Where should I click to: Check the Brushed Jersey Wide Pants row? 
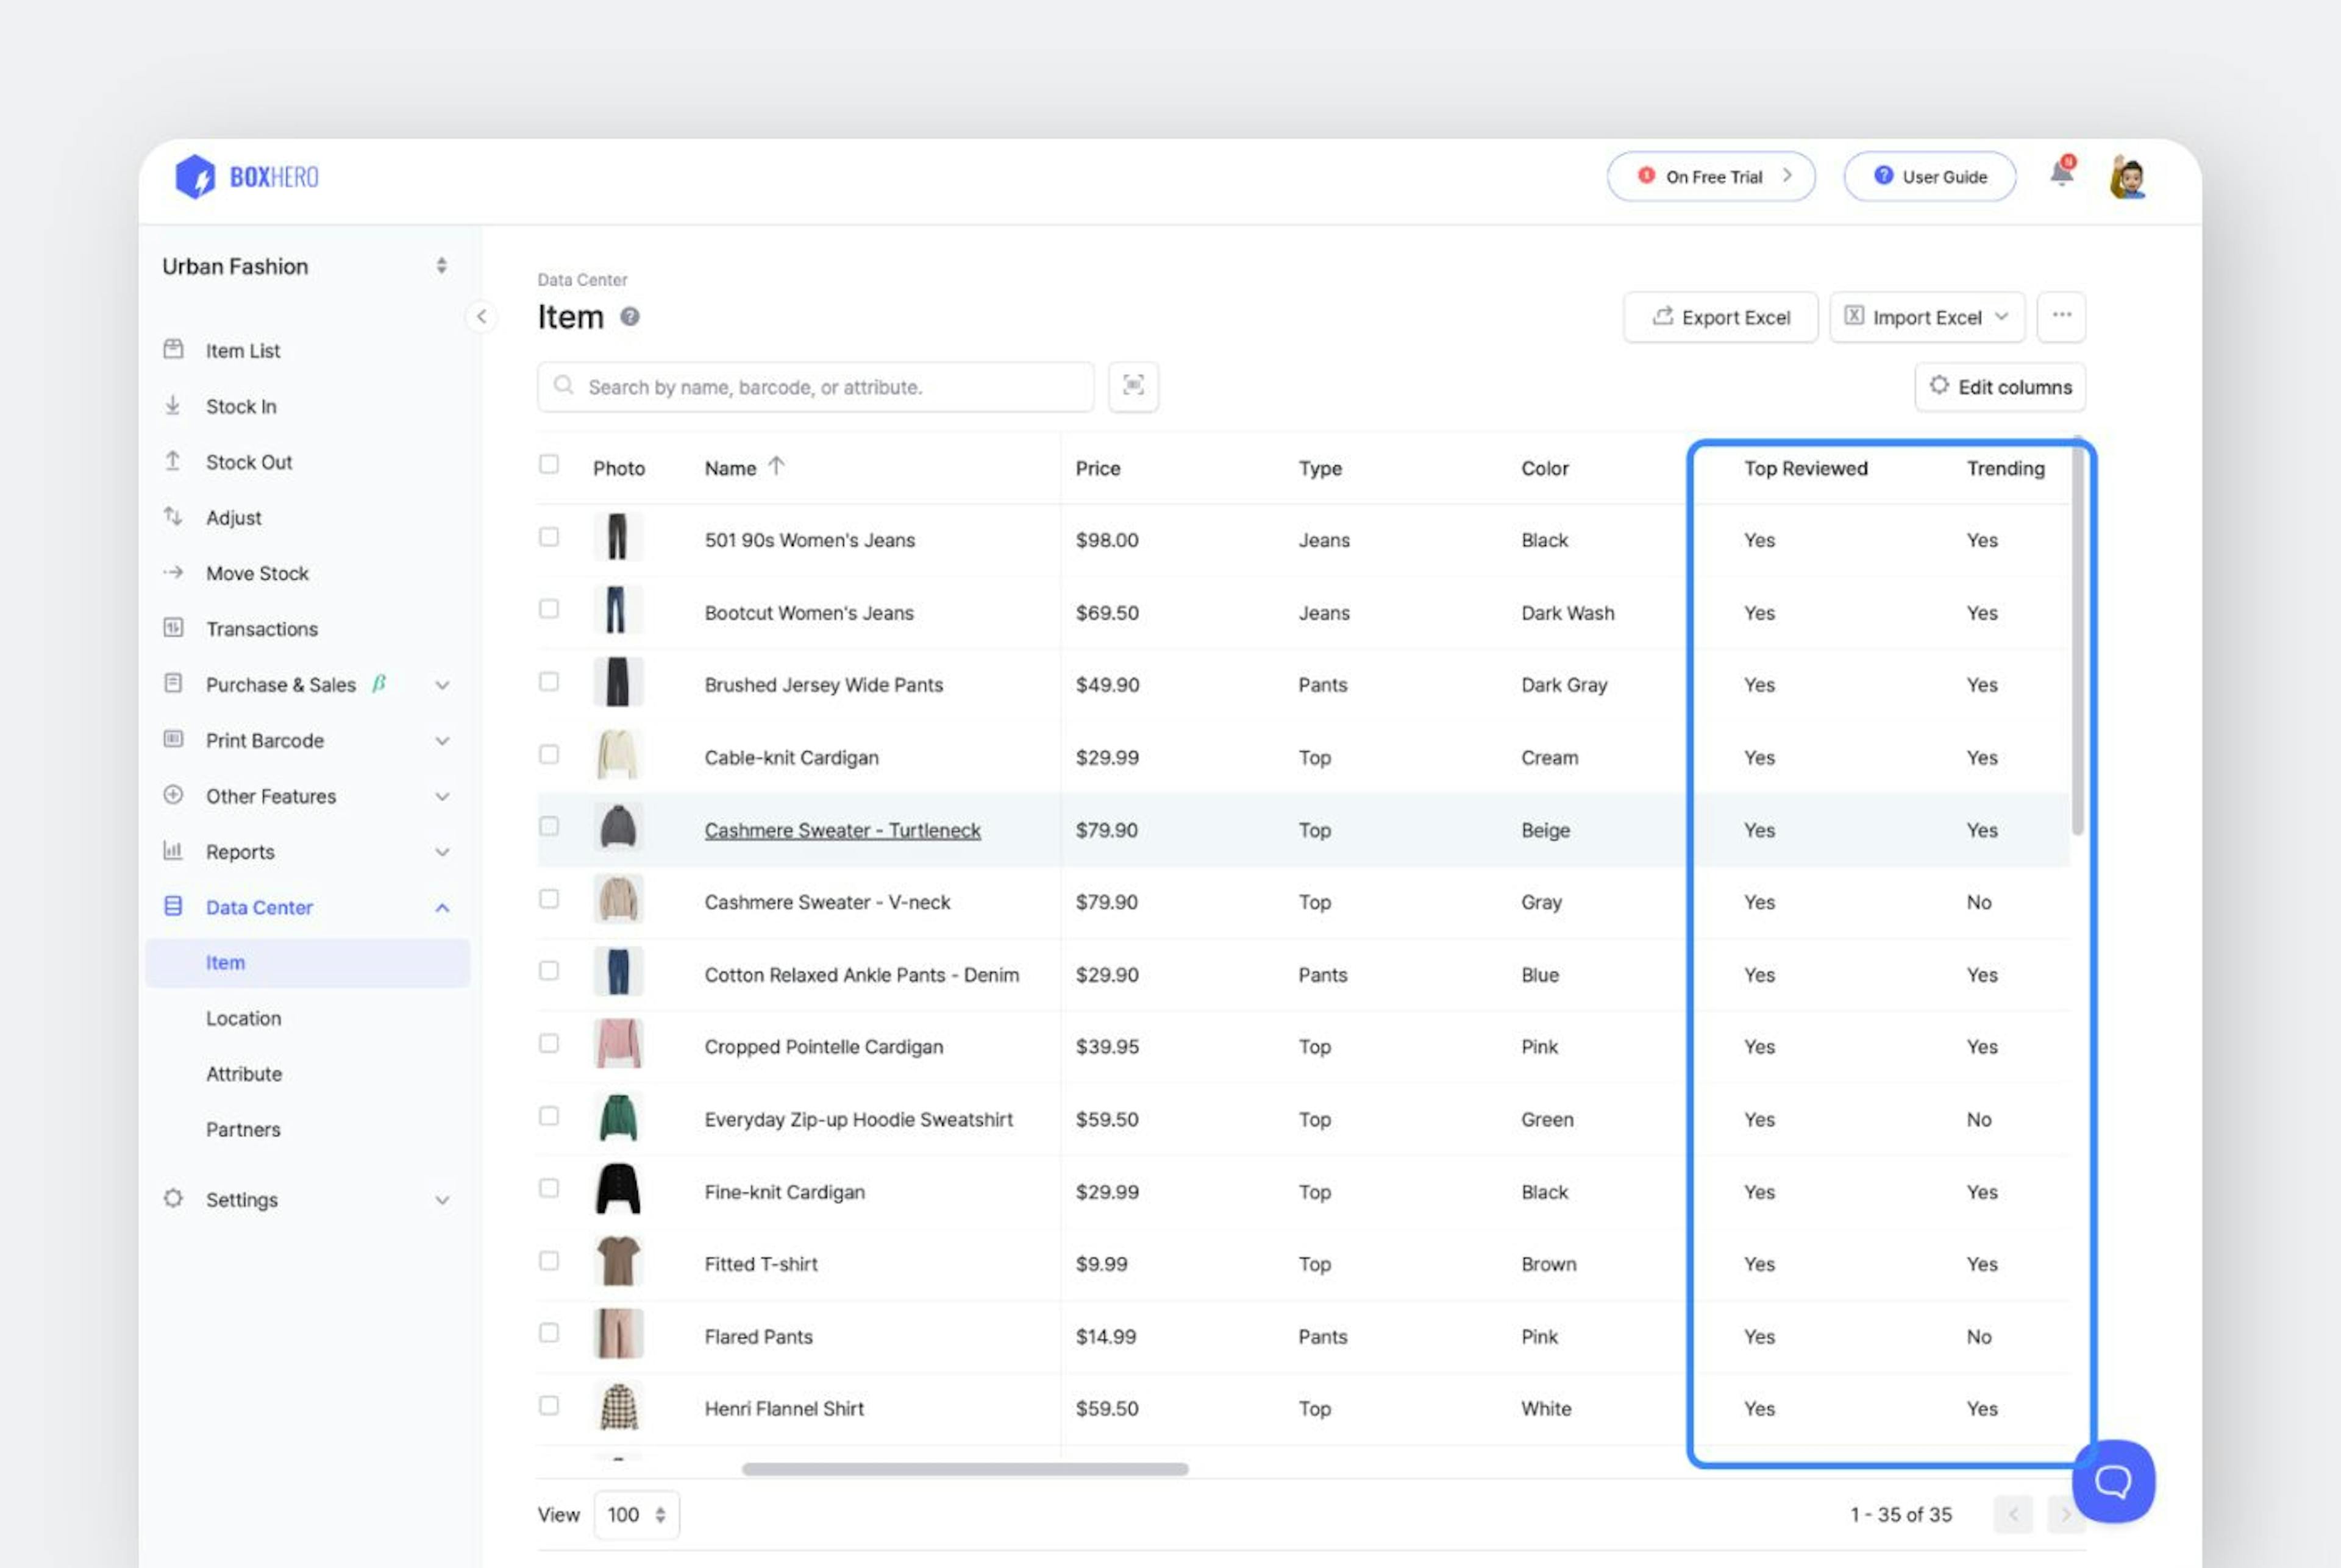click(549, 682)
